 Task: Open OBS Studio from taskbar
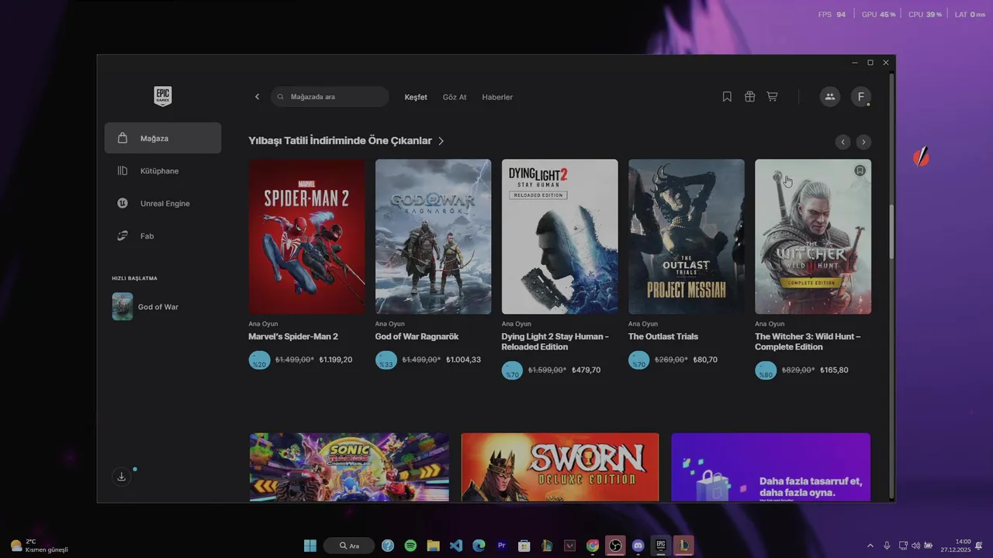tap(615, 546)
